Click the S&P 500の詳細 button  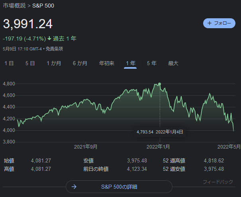119,187
